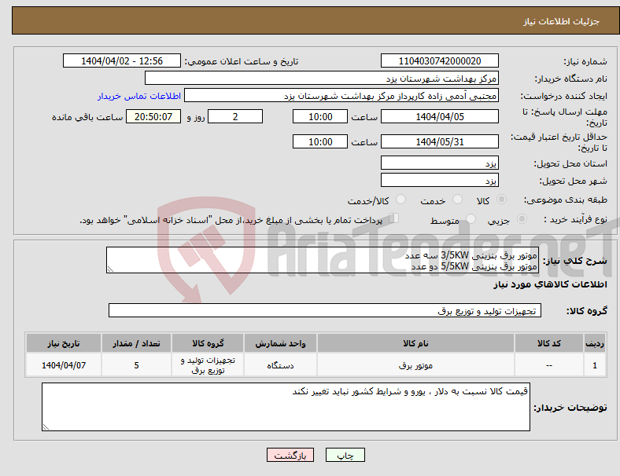Click the remaining time field 20:50:07
Screen dimensions: 620x476
[153, 117]
